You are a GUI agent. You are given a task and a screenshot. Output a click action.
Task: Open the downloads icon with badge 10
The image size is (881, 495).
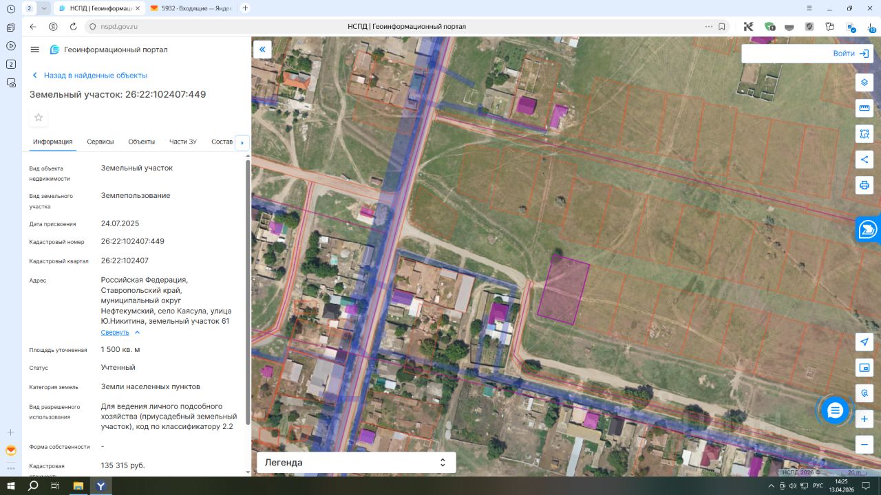point(871,27)
